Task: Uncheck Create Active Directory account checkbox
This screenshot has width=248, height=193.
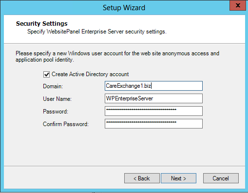Action: (x=46, y=75)
